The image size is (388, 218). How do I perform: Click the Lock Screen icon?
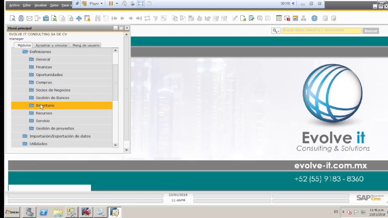point(87,18)
